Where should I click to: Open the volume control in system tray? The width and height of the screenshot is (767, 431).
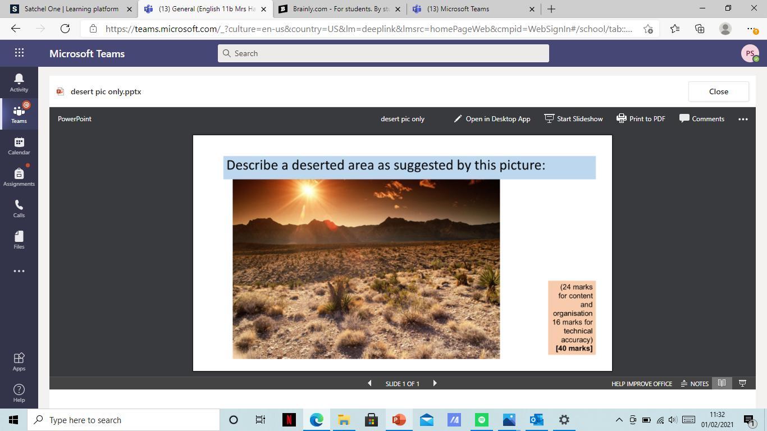point(673,420)
